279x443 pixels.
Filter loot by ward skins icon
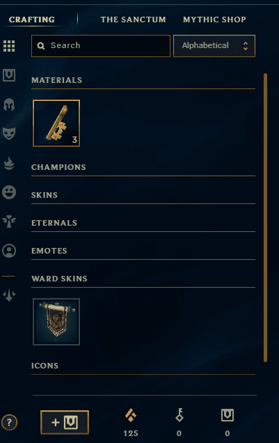[9, 221]
